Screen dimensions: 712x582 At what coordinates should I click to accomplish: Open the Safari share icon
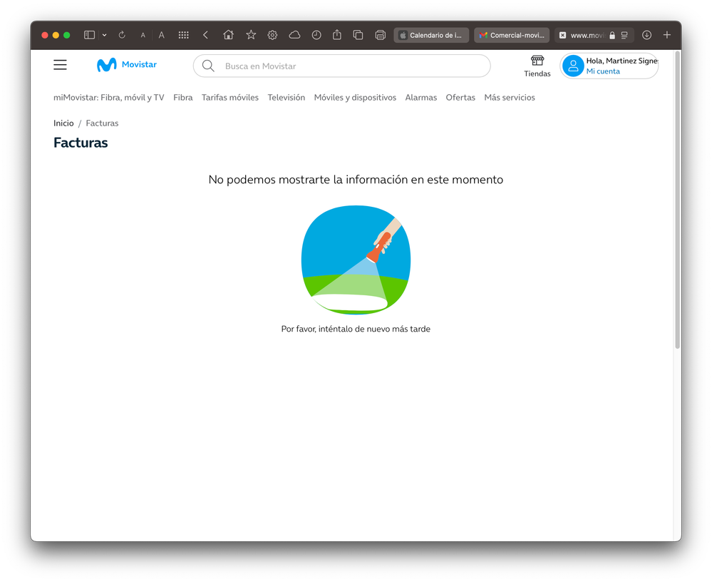click(337, 35)
